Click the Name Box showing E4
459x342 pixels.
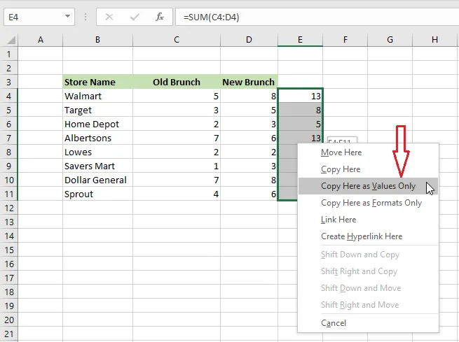(x=39, y=17)
